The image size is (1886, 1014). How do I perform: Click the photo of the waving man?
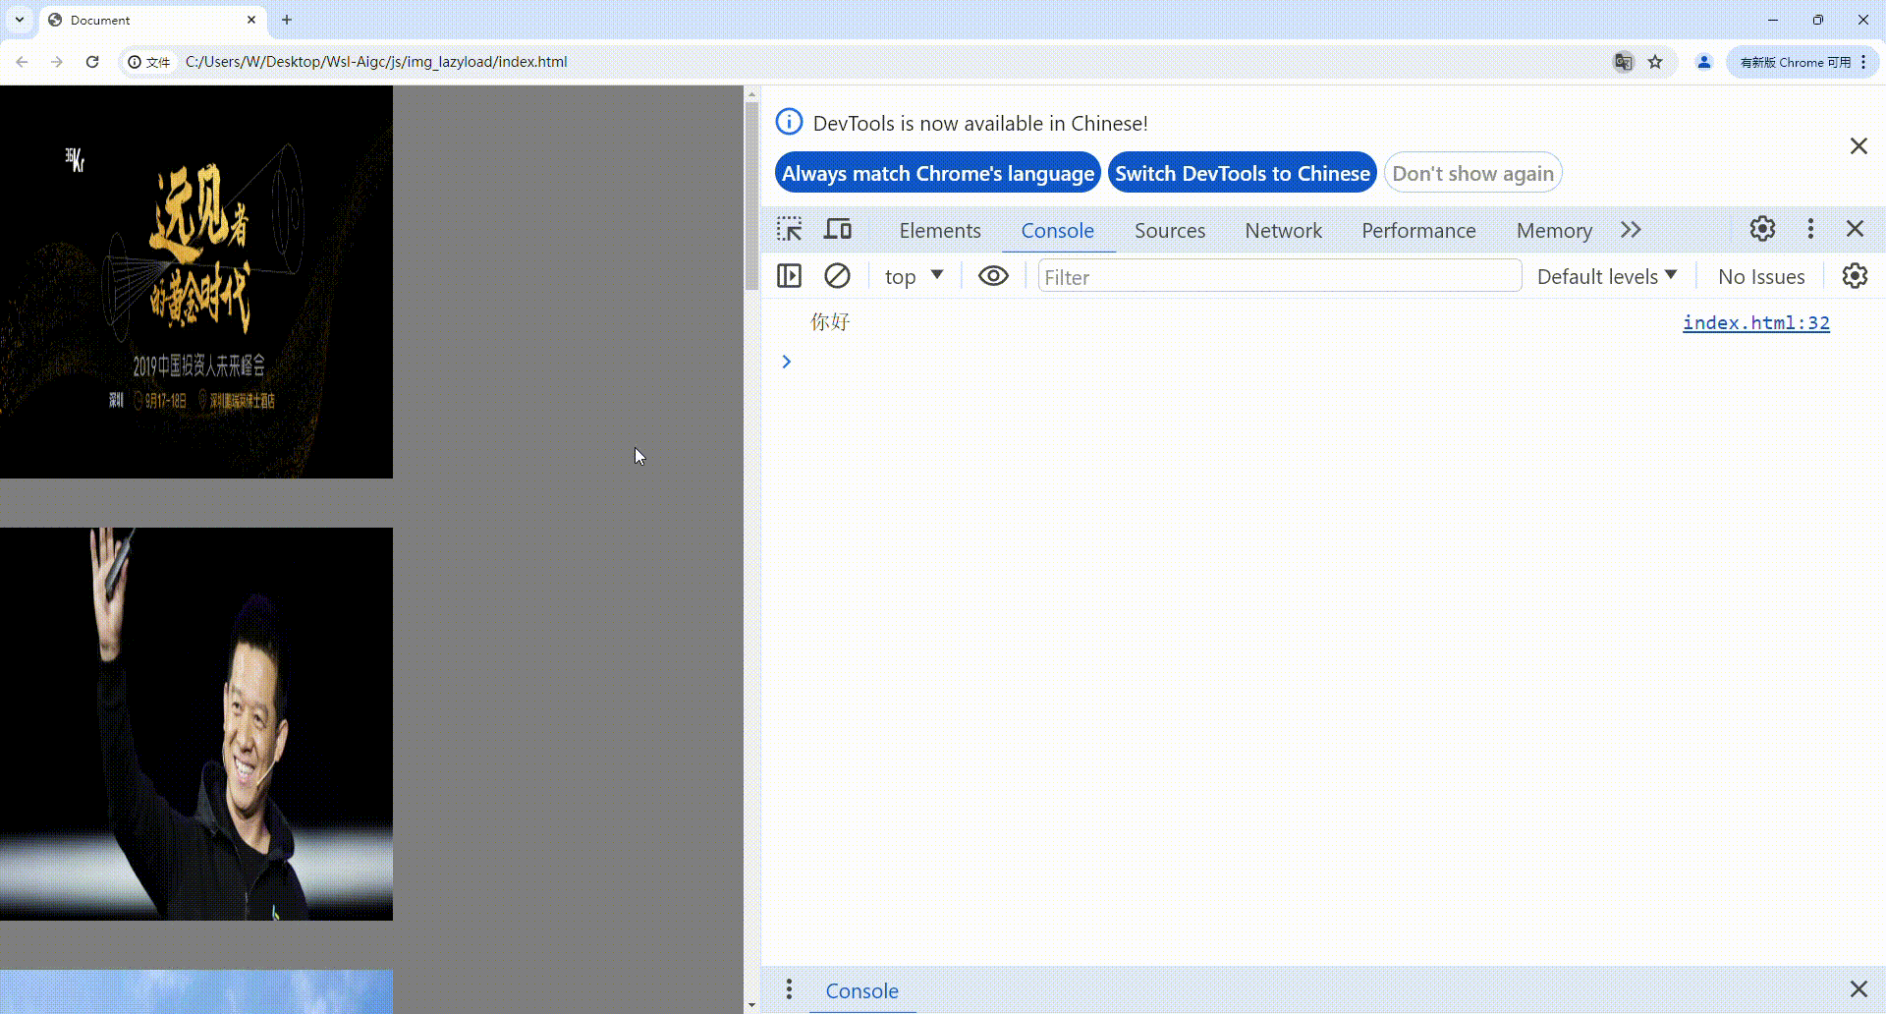click(x=196, y=724)
